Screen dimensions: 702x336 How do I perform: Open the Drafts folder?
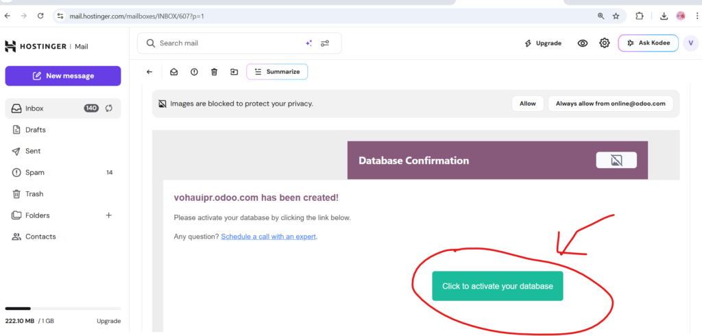coord(36,130)
